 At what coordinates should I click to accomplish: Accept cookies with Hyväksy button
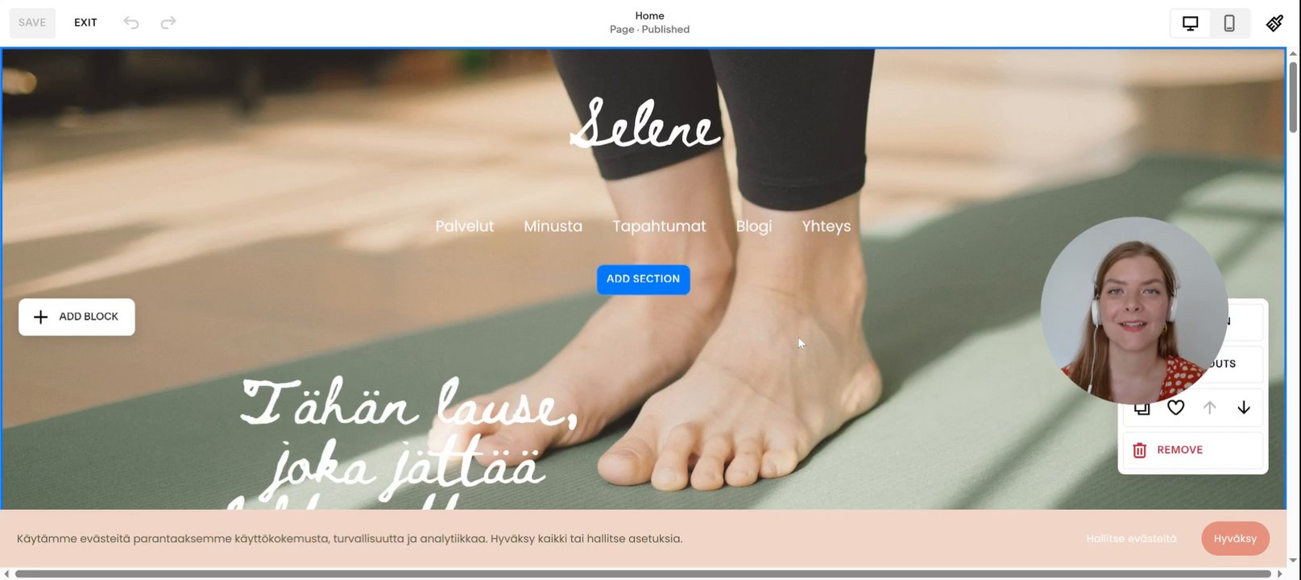1235,538
